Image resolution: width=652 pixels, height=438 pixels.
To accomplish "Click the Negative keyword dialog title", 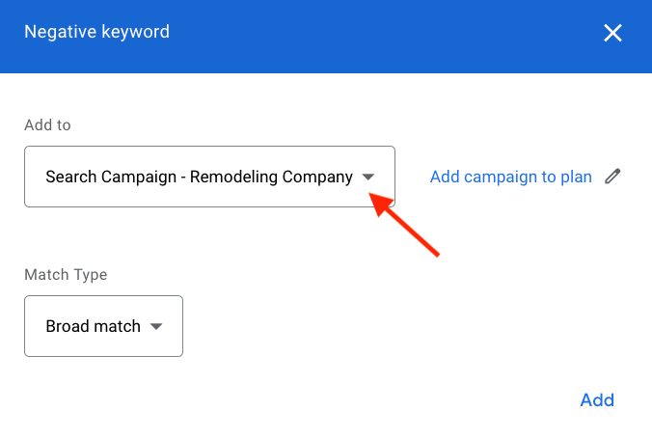I will point(96,32).
